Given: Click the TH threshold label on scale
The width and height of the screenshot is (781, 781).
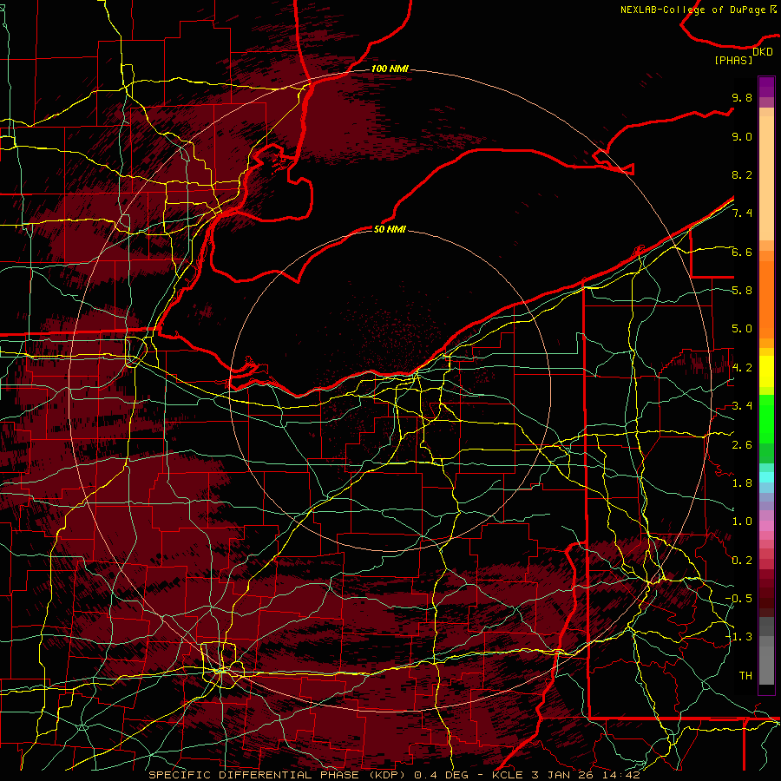Looking at the screenshot, I should tap(745, 676).
